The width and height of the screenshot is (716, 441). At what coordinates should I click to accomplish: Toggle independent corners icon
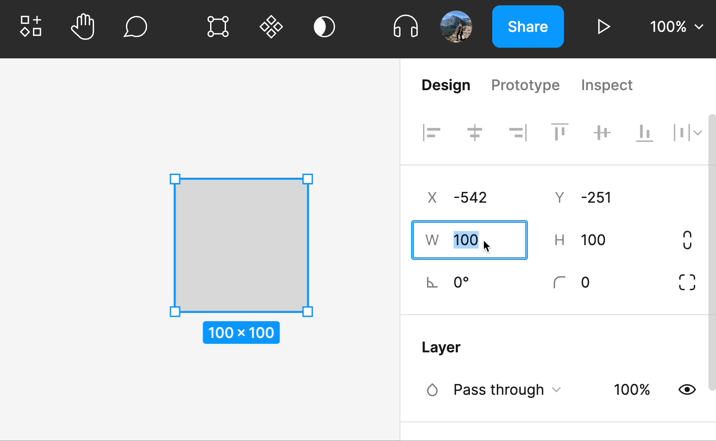687,282
